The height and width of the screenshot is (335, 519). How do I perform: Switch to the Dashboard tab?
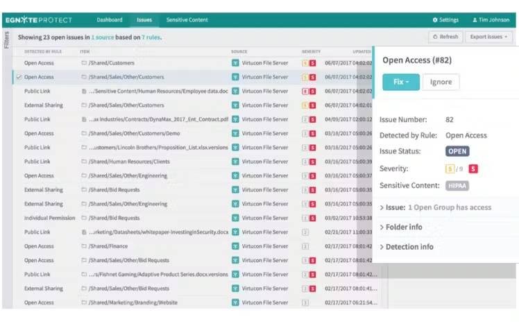(x=110, y=20)
